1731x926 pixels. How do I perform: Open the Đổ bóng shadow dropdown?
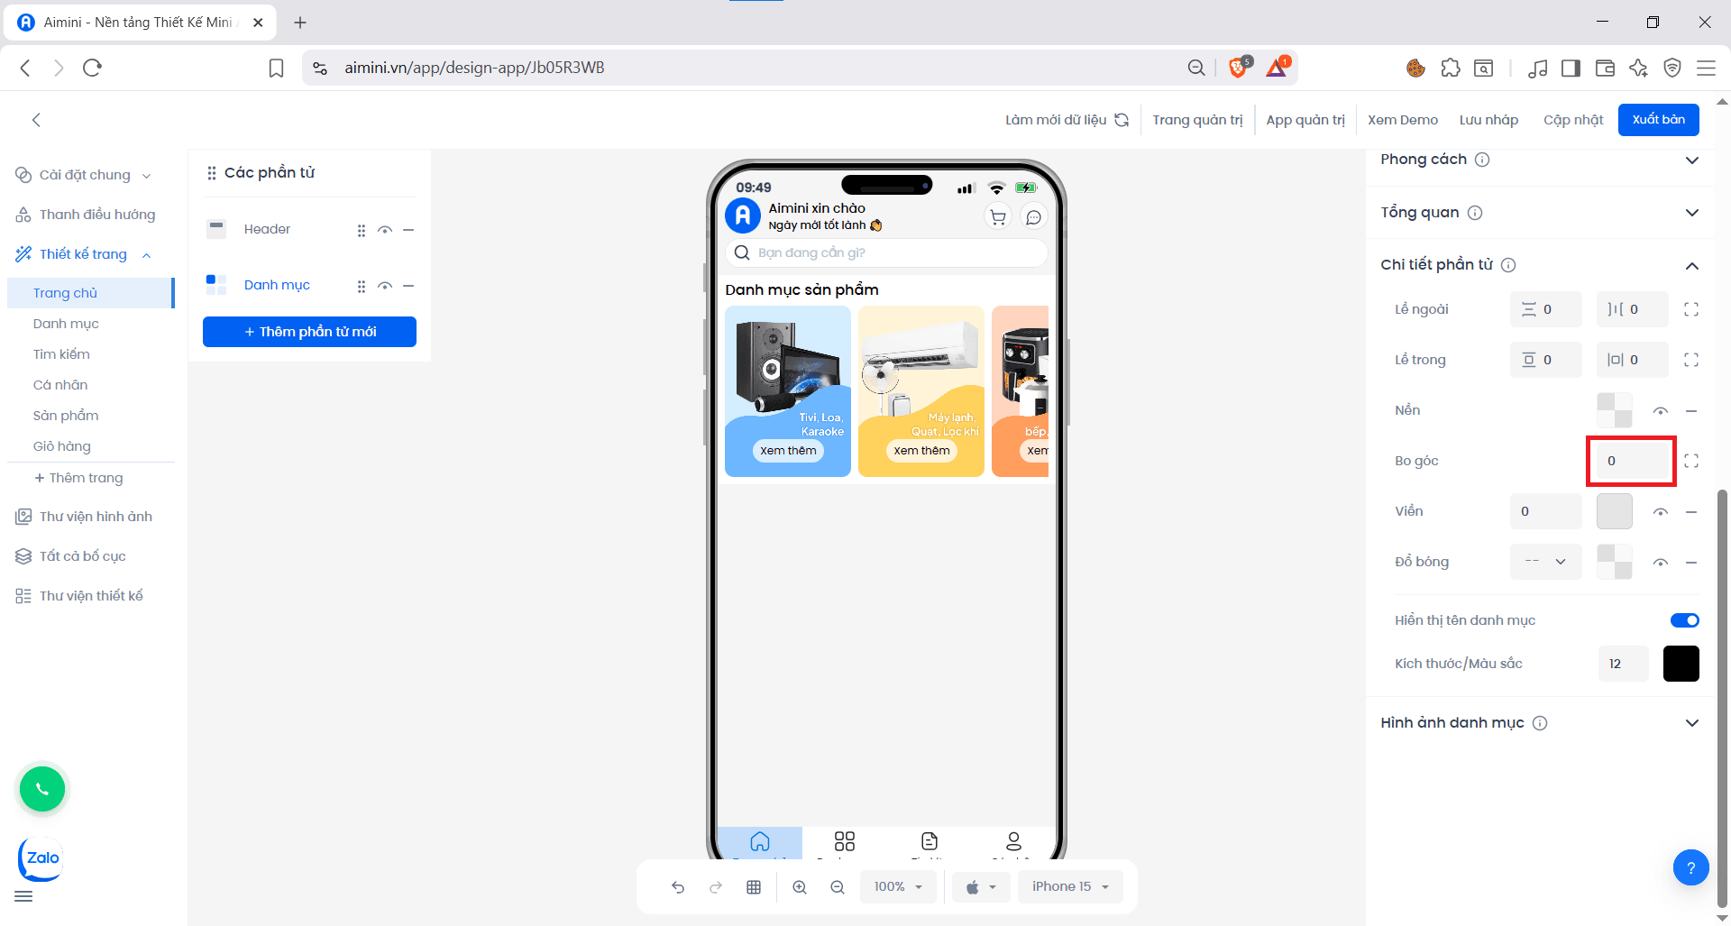pos(1545,562)
